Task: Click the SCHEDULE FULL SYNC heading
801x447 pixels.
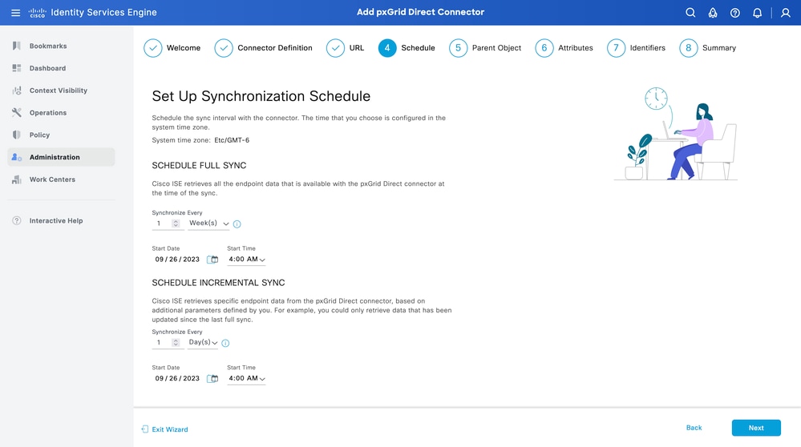Action: coord(199,165)
